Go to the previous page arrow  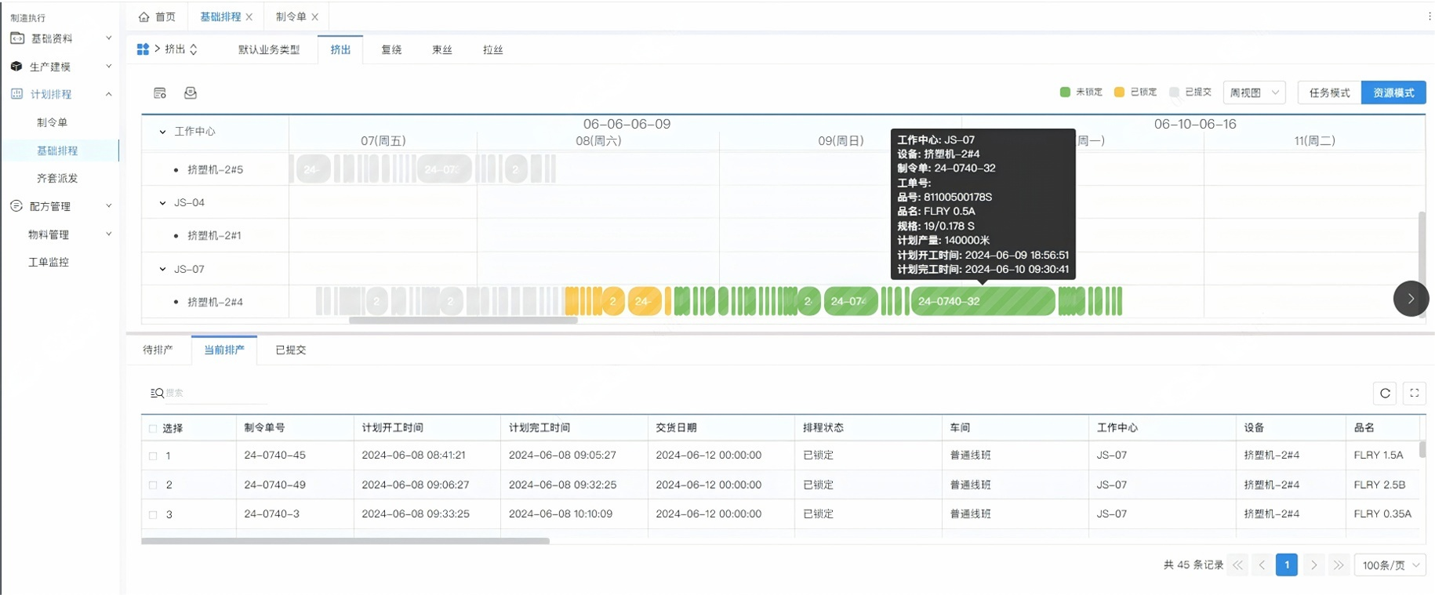(x=1262, y=564)
